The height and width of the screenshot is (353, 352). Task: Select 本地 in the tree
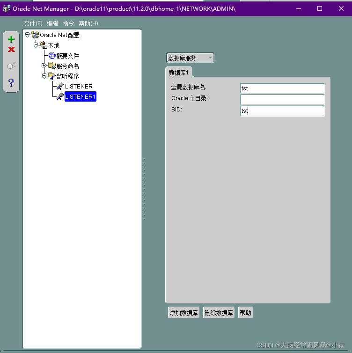[x=53, y=45]
